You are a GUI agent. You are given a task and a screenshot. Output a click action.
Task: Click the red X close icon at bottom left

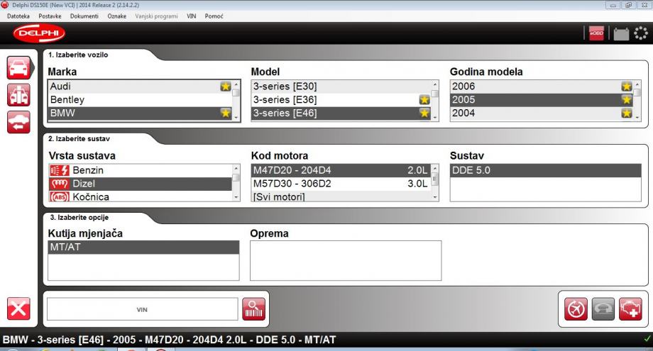pos(18,308)
